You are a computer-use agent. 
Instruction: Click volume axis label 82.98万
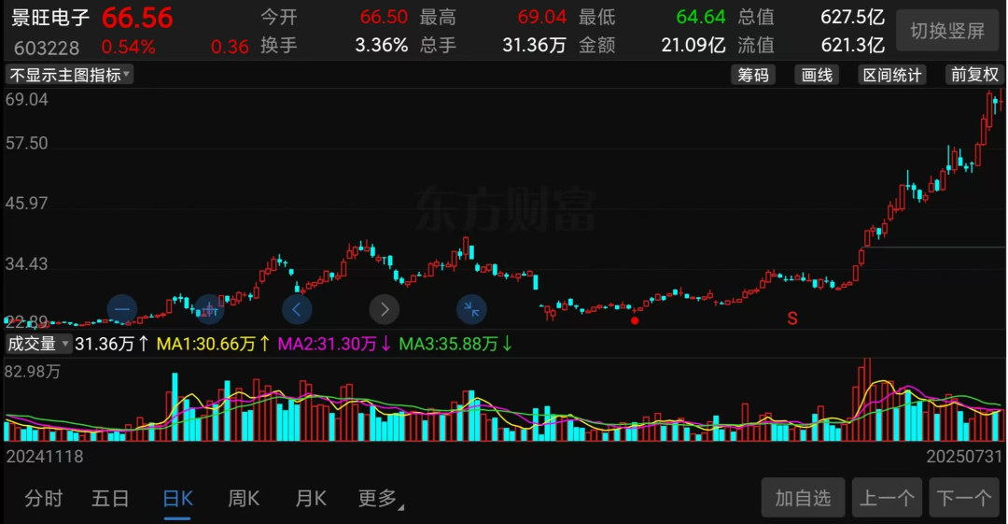(32, 372)
